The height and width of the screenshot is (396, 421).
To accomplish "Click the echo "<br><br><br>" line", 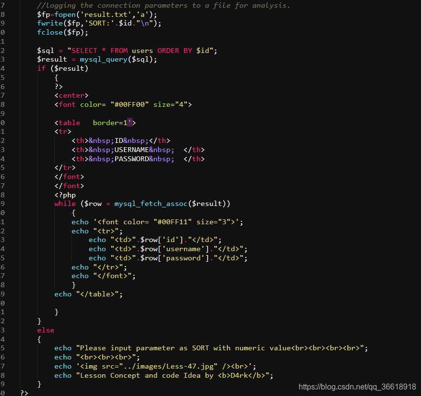I will point(97,358).
